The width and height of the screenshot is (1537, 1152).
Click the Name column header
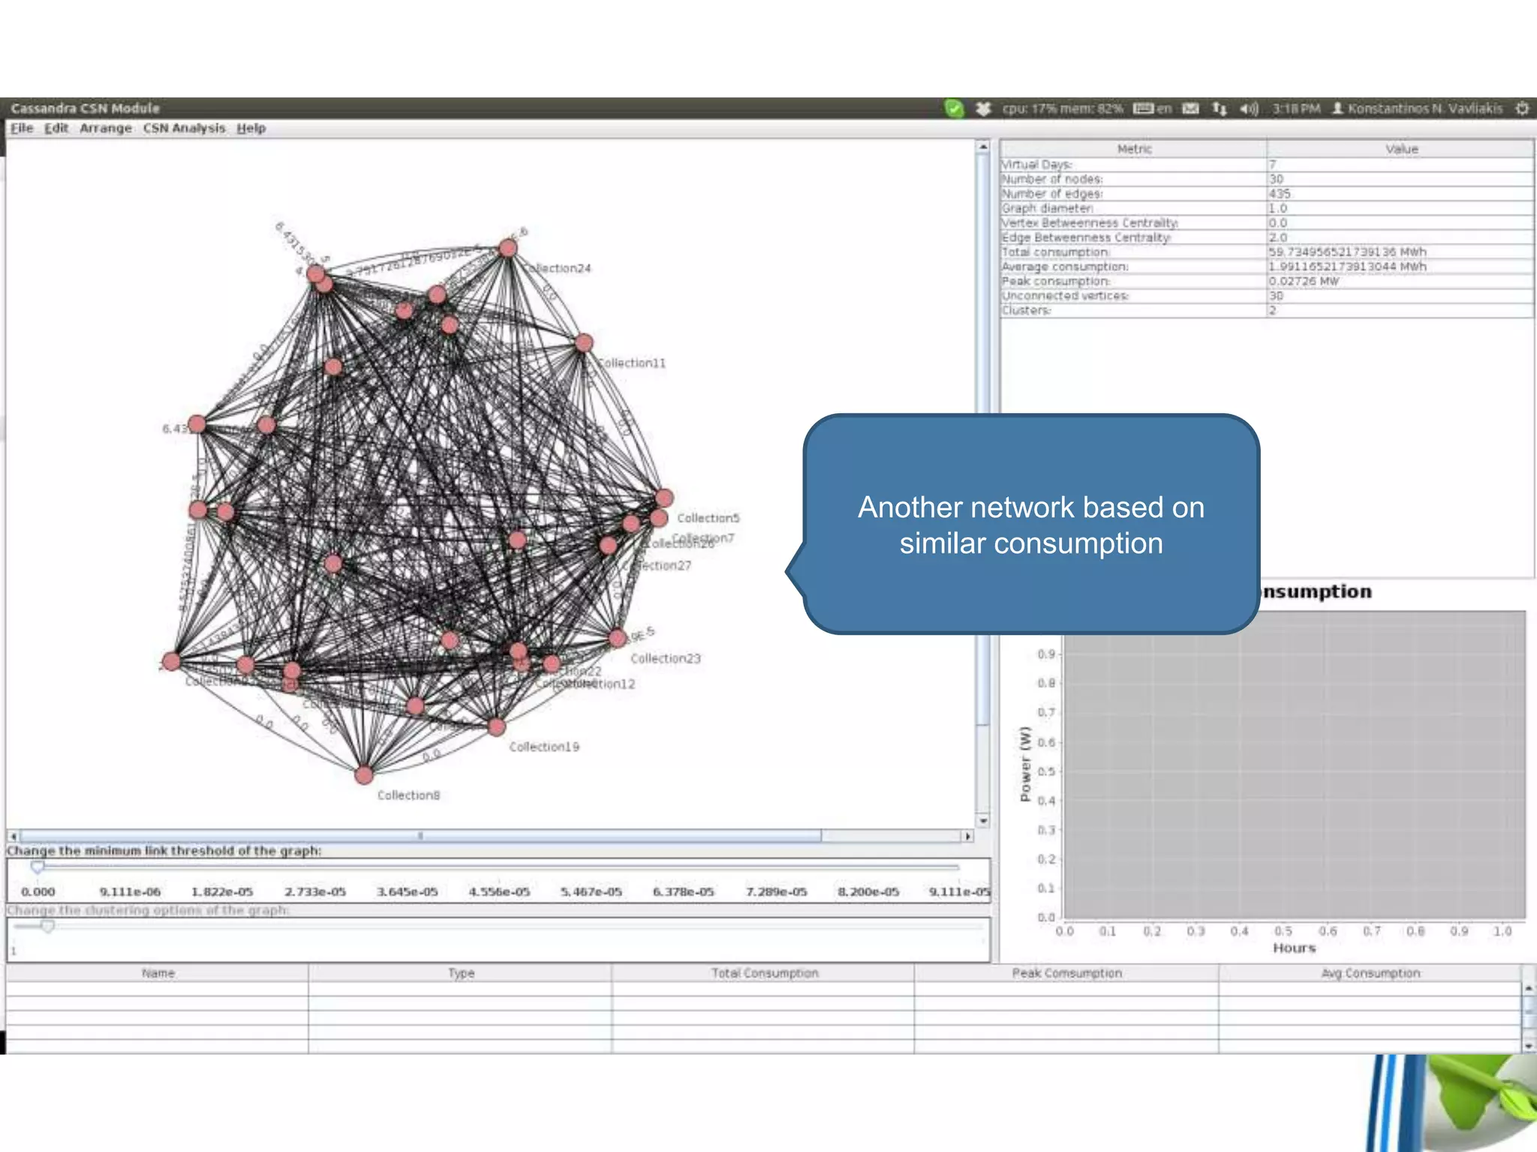tap(158, 973)
